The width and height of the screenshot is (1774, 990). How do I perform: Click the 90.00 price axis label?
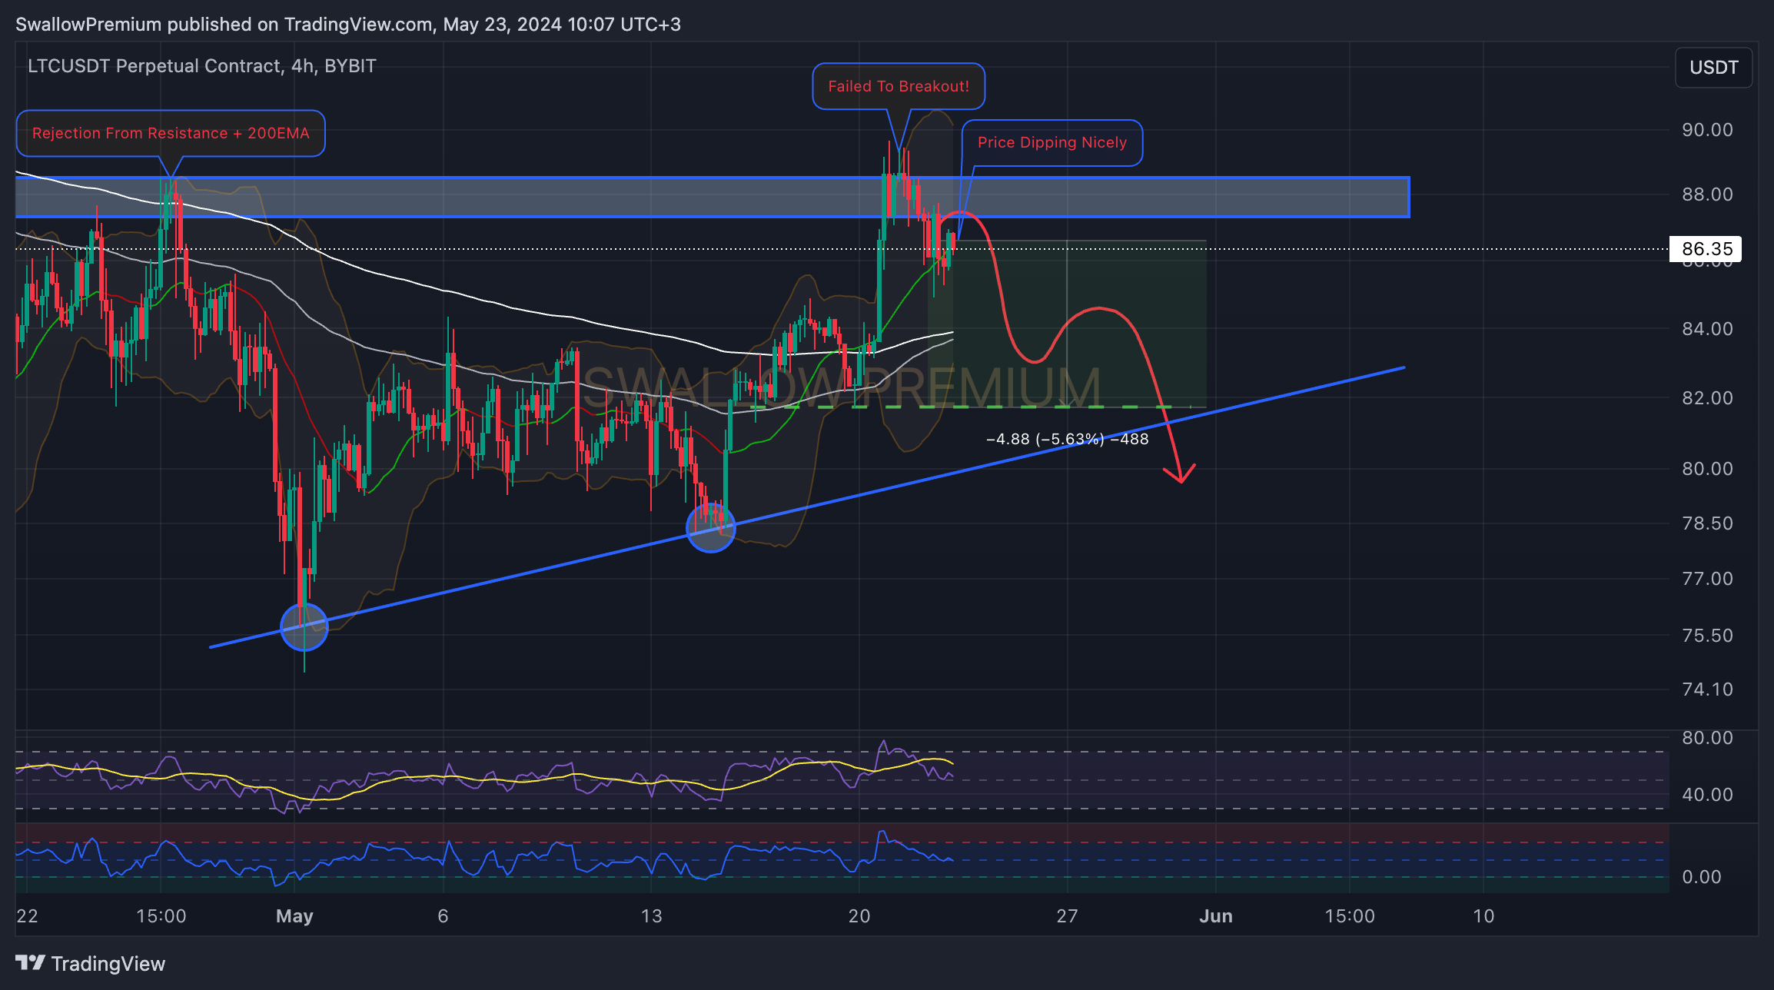click(1707, 129)
